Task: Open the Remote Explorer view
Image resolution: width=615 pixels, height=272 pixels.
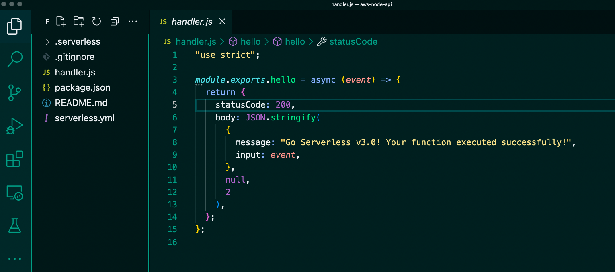Action: (15, 193)
